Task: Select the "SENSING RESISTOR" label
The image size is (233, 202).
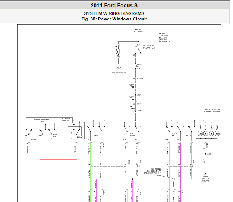Action: click(x=41, y=120)
